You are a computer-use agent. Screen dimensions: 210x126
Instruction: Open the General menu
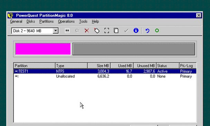(x=16, y=21)
